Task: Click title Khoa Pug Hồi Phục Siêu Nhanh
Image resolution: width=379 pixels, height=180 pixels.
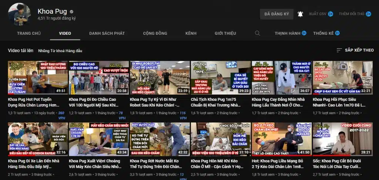Action: click(x=339, y=102)
